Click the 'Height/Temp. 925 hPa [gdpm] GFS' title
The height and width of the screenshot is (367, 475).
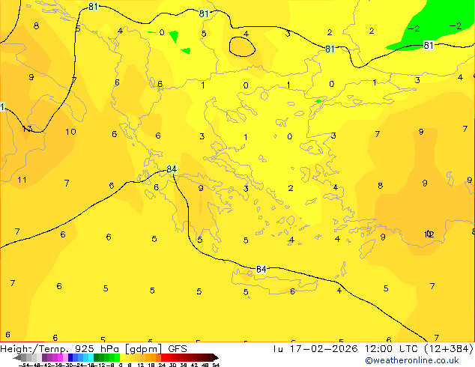tap(94, 349)
